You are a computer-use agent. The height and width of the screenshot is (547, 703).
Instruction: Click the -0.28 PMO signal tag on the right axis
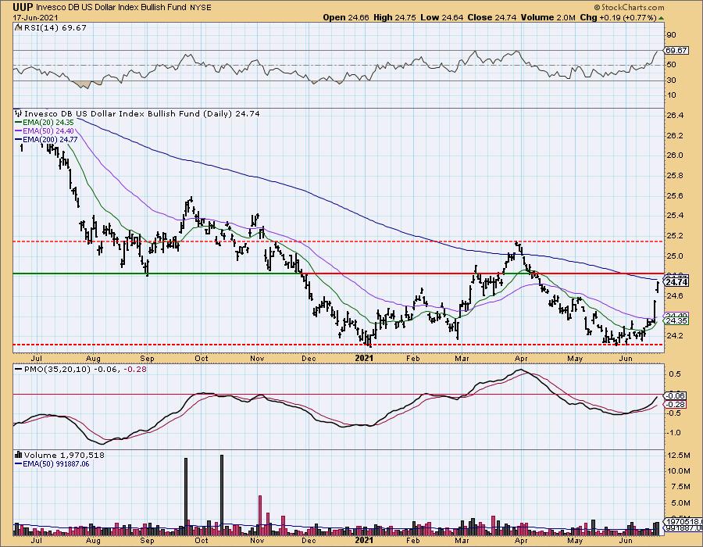tap(676, 405)
